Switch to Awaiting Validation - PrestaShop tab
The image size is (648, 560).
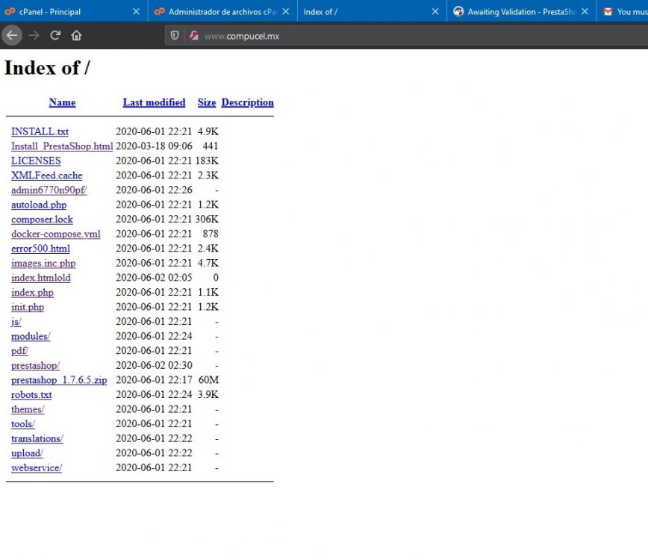click(522, 11)
